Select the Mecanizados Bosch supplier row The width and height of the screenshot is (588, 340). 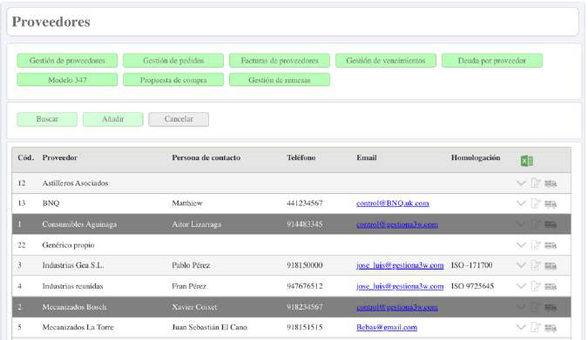(x=291, y=307)
